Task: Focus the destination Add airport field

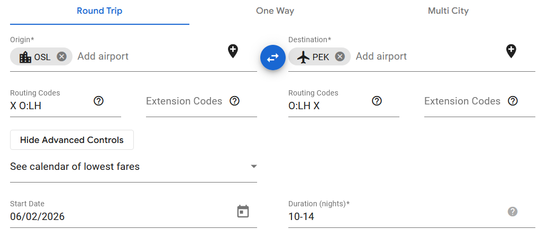Action: pos(423,56)
